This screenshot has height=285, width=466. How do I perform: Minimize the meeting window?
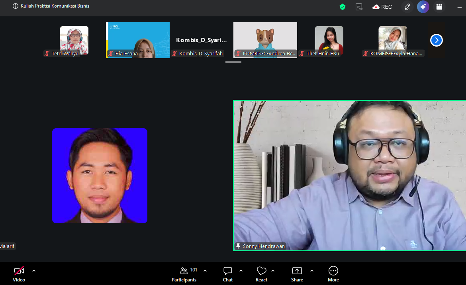click(460, 7)
